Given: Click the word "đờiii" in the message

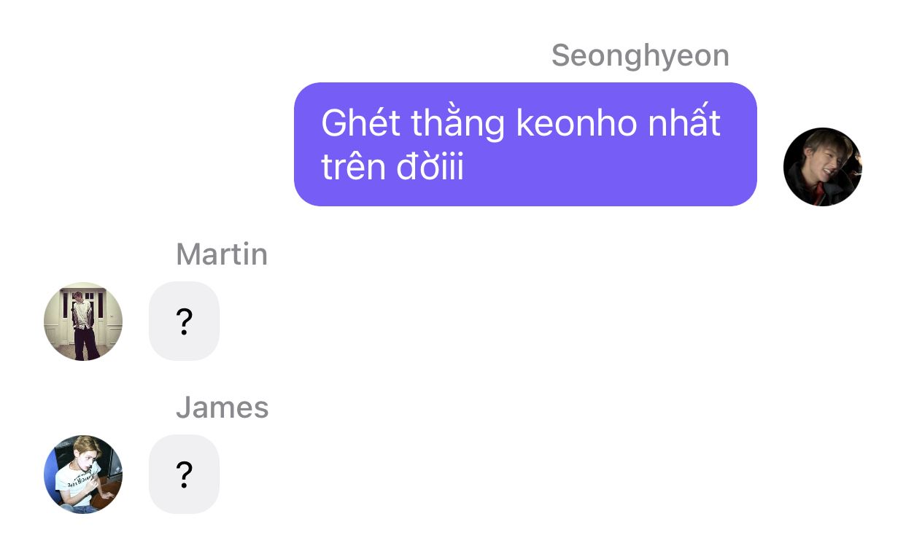Looking at the screenshot, I should [x=430, y=168].
